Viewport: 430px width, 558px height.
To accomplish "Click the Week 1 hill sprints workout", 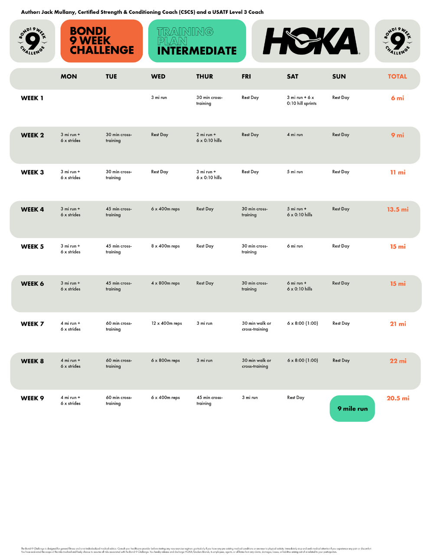I will tap(301, 101).
